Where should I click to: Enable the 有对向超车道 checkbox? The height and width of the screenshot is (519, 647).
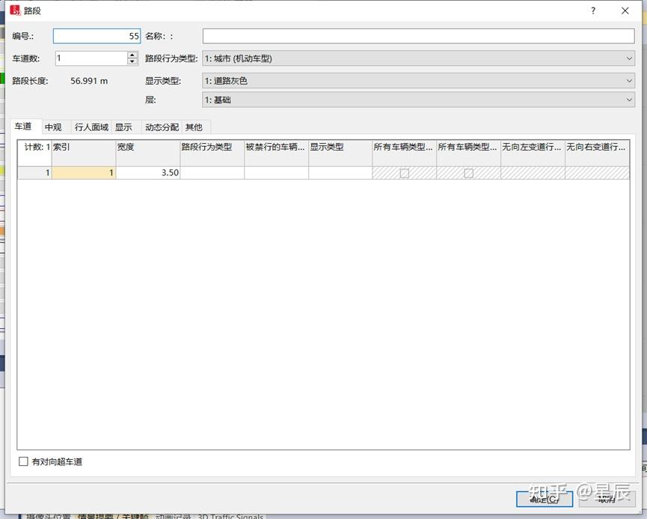coord(23,461)
